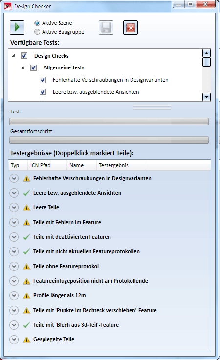Collapse the Allgemeine Tests tree node
Image resolution: width=220 pixels, height=360 pixels.
[22, 67]
